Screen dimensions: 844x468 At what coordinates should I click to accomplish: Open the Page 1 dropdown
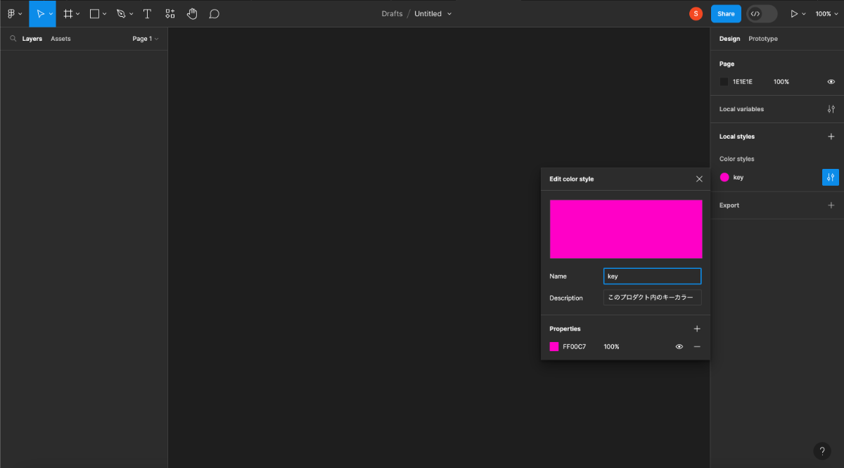[x=146, y=39]
